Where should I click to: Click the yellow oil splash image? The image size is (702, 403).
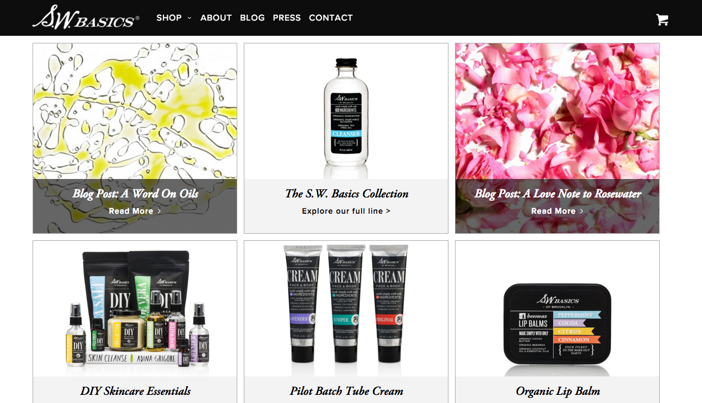(135, 112)
